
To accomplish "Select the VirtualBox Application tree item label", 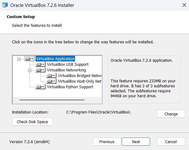I will [55, 59].
